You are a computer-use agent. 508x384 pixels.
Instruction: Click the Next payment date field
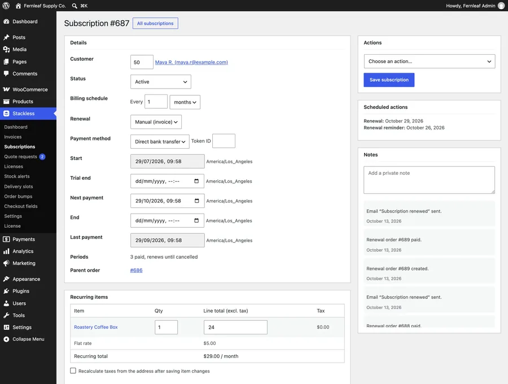click(x=167, y=201)
